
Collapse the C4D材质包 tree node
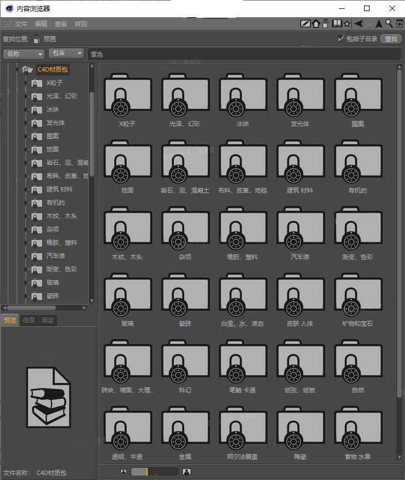[x=17, y=69]
